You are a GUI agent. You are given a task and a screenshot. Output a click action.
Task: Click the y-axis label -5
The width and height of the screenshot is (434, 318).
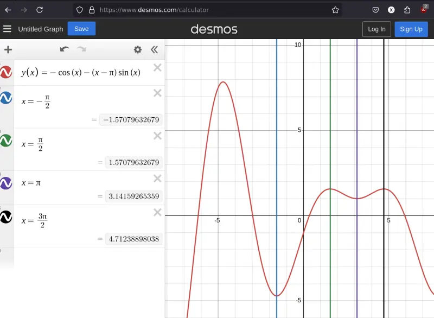298,301
